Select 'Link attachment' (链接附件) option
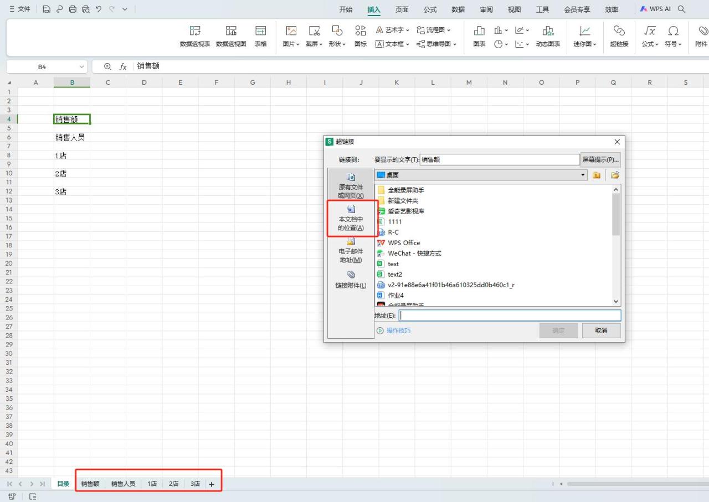 coord(351,280)
